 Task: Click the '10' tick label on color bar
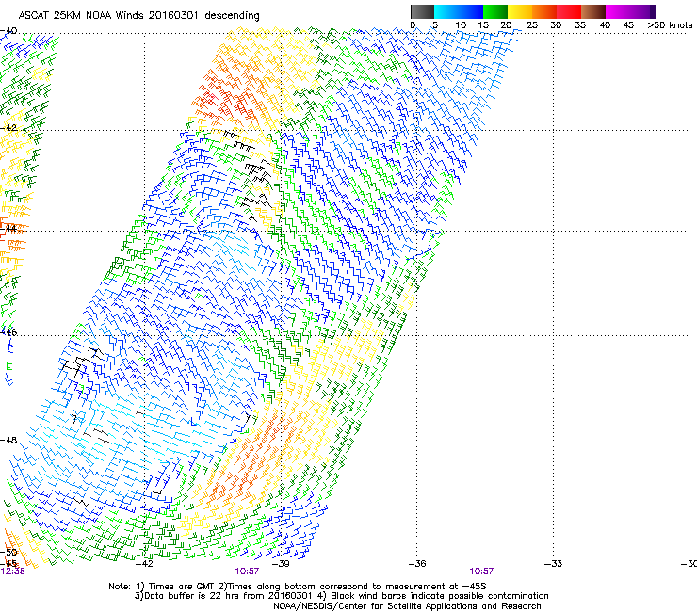pyautogui.click(x=461, y=25)
